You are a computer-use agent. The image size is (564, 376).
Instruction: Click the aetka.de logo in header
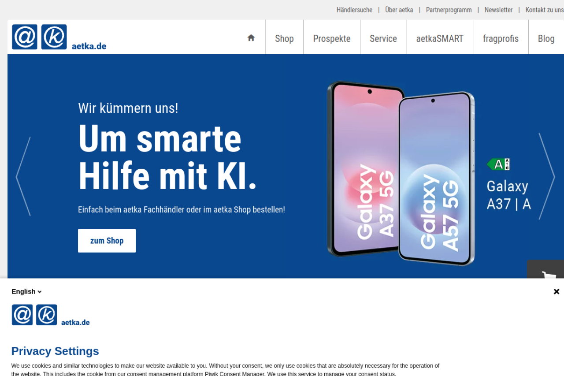tap(59, 37)
